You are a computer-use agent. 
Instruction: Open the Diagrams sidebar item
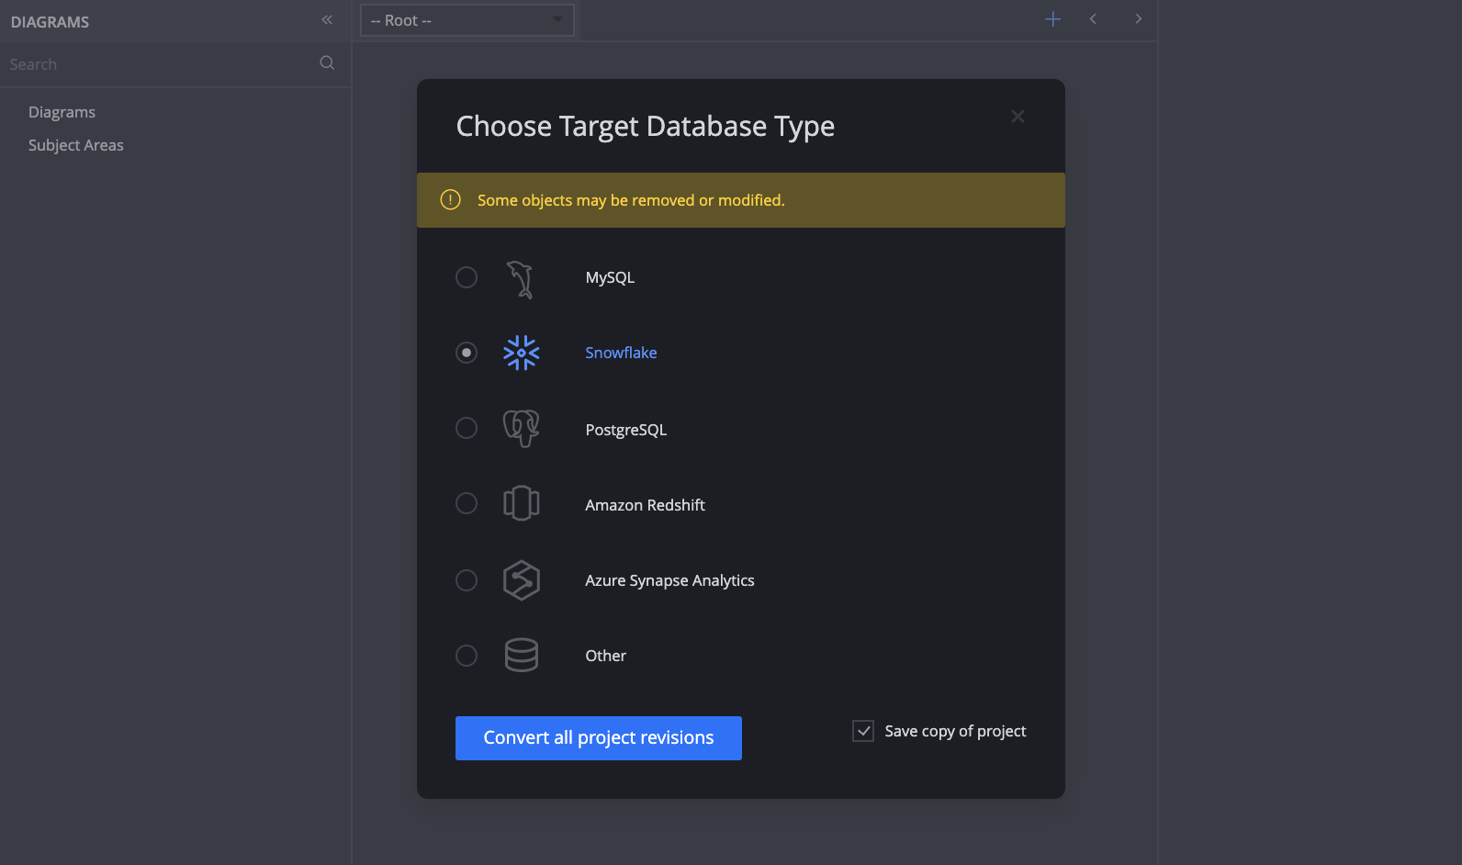62,111
